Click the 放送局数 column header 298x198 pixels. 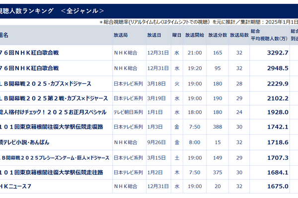[239, 36]
